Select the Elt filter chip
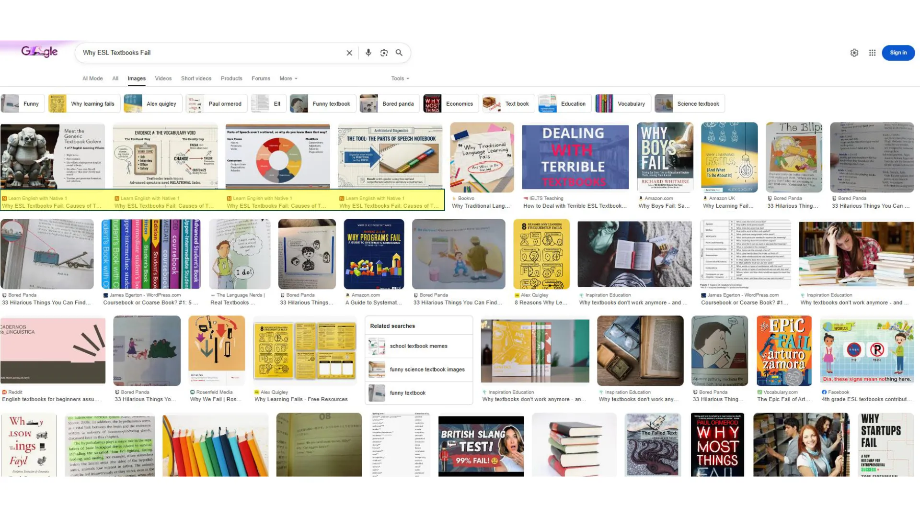This screenshot has width=920, height=517. click(x=268, y=103)
